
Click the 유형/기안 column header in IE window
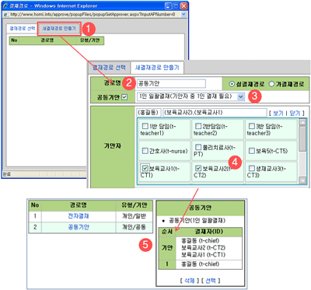[89, 40]
